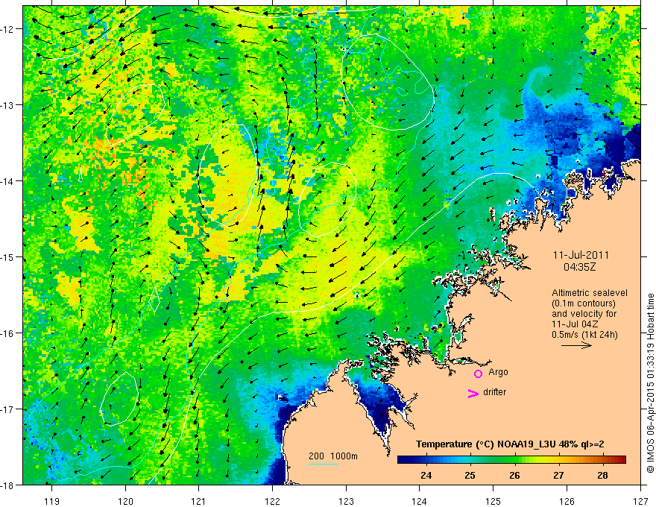Click the cyan 200m bathymetry legend line
Viewport: 656px width, 507px height.
click(324, 464)
